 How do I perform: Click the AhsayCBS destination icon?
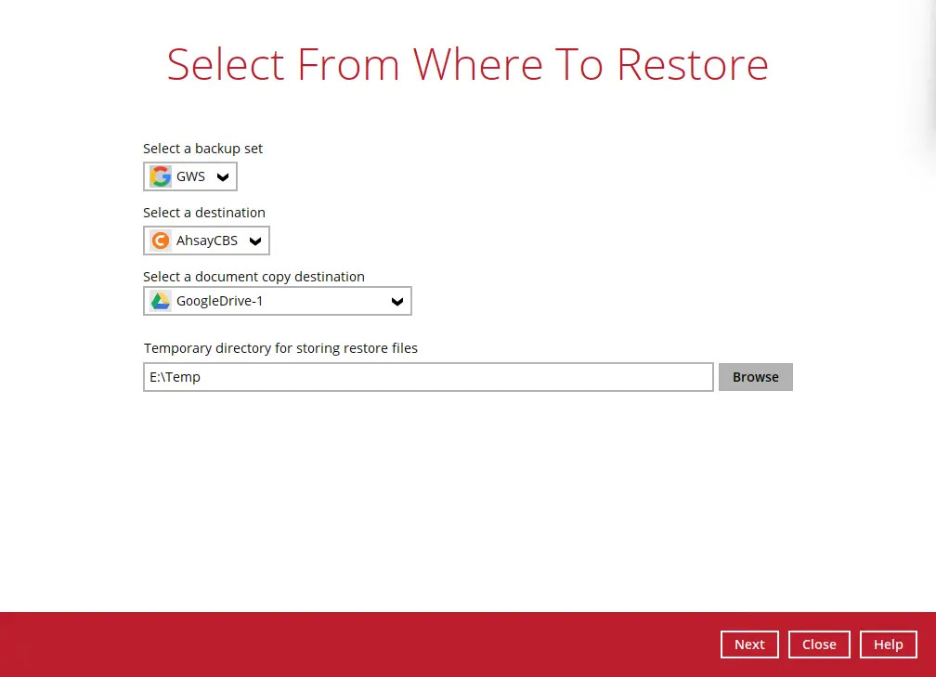tap(160, 241)
